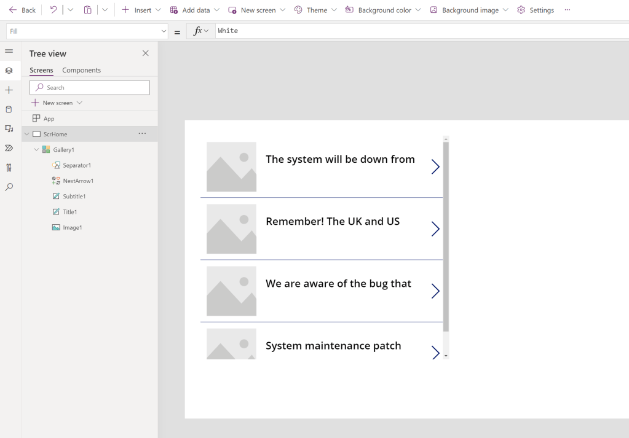Screen dimensions: 629x438
Task: Collapse the Gallery1 item in tree view
Action: [x=36, y=149]
